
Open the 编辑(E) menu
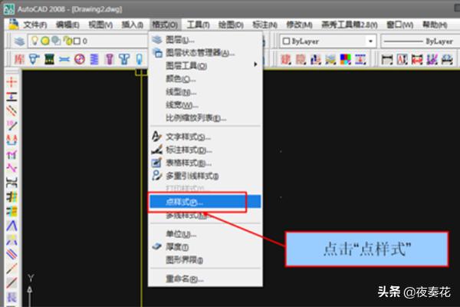pos(67,25)
